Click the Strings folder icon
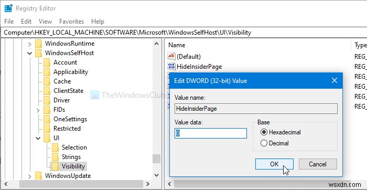 (x=55, y=157)
